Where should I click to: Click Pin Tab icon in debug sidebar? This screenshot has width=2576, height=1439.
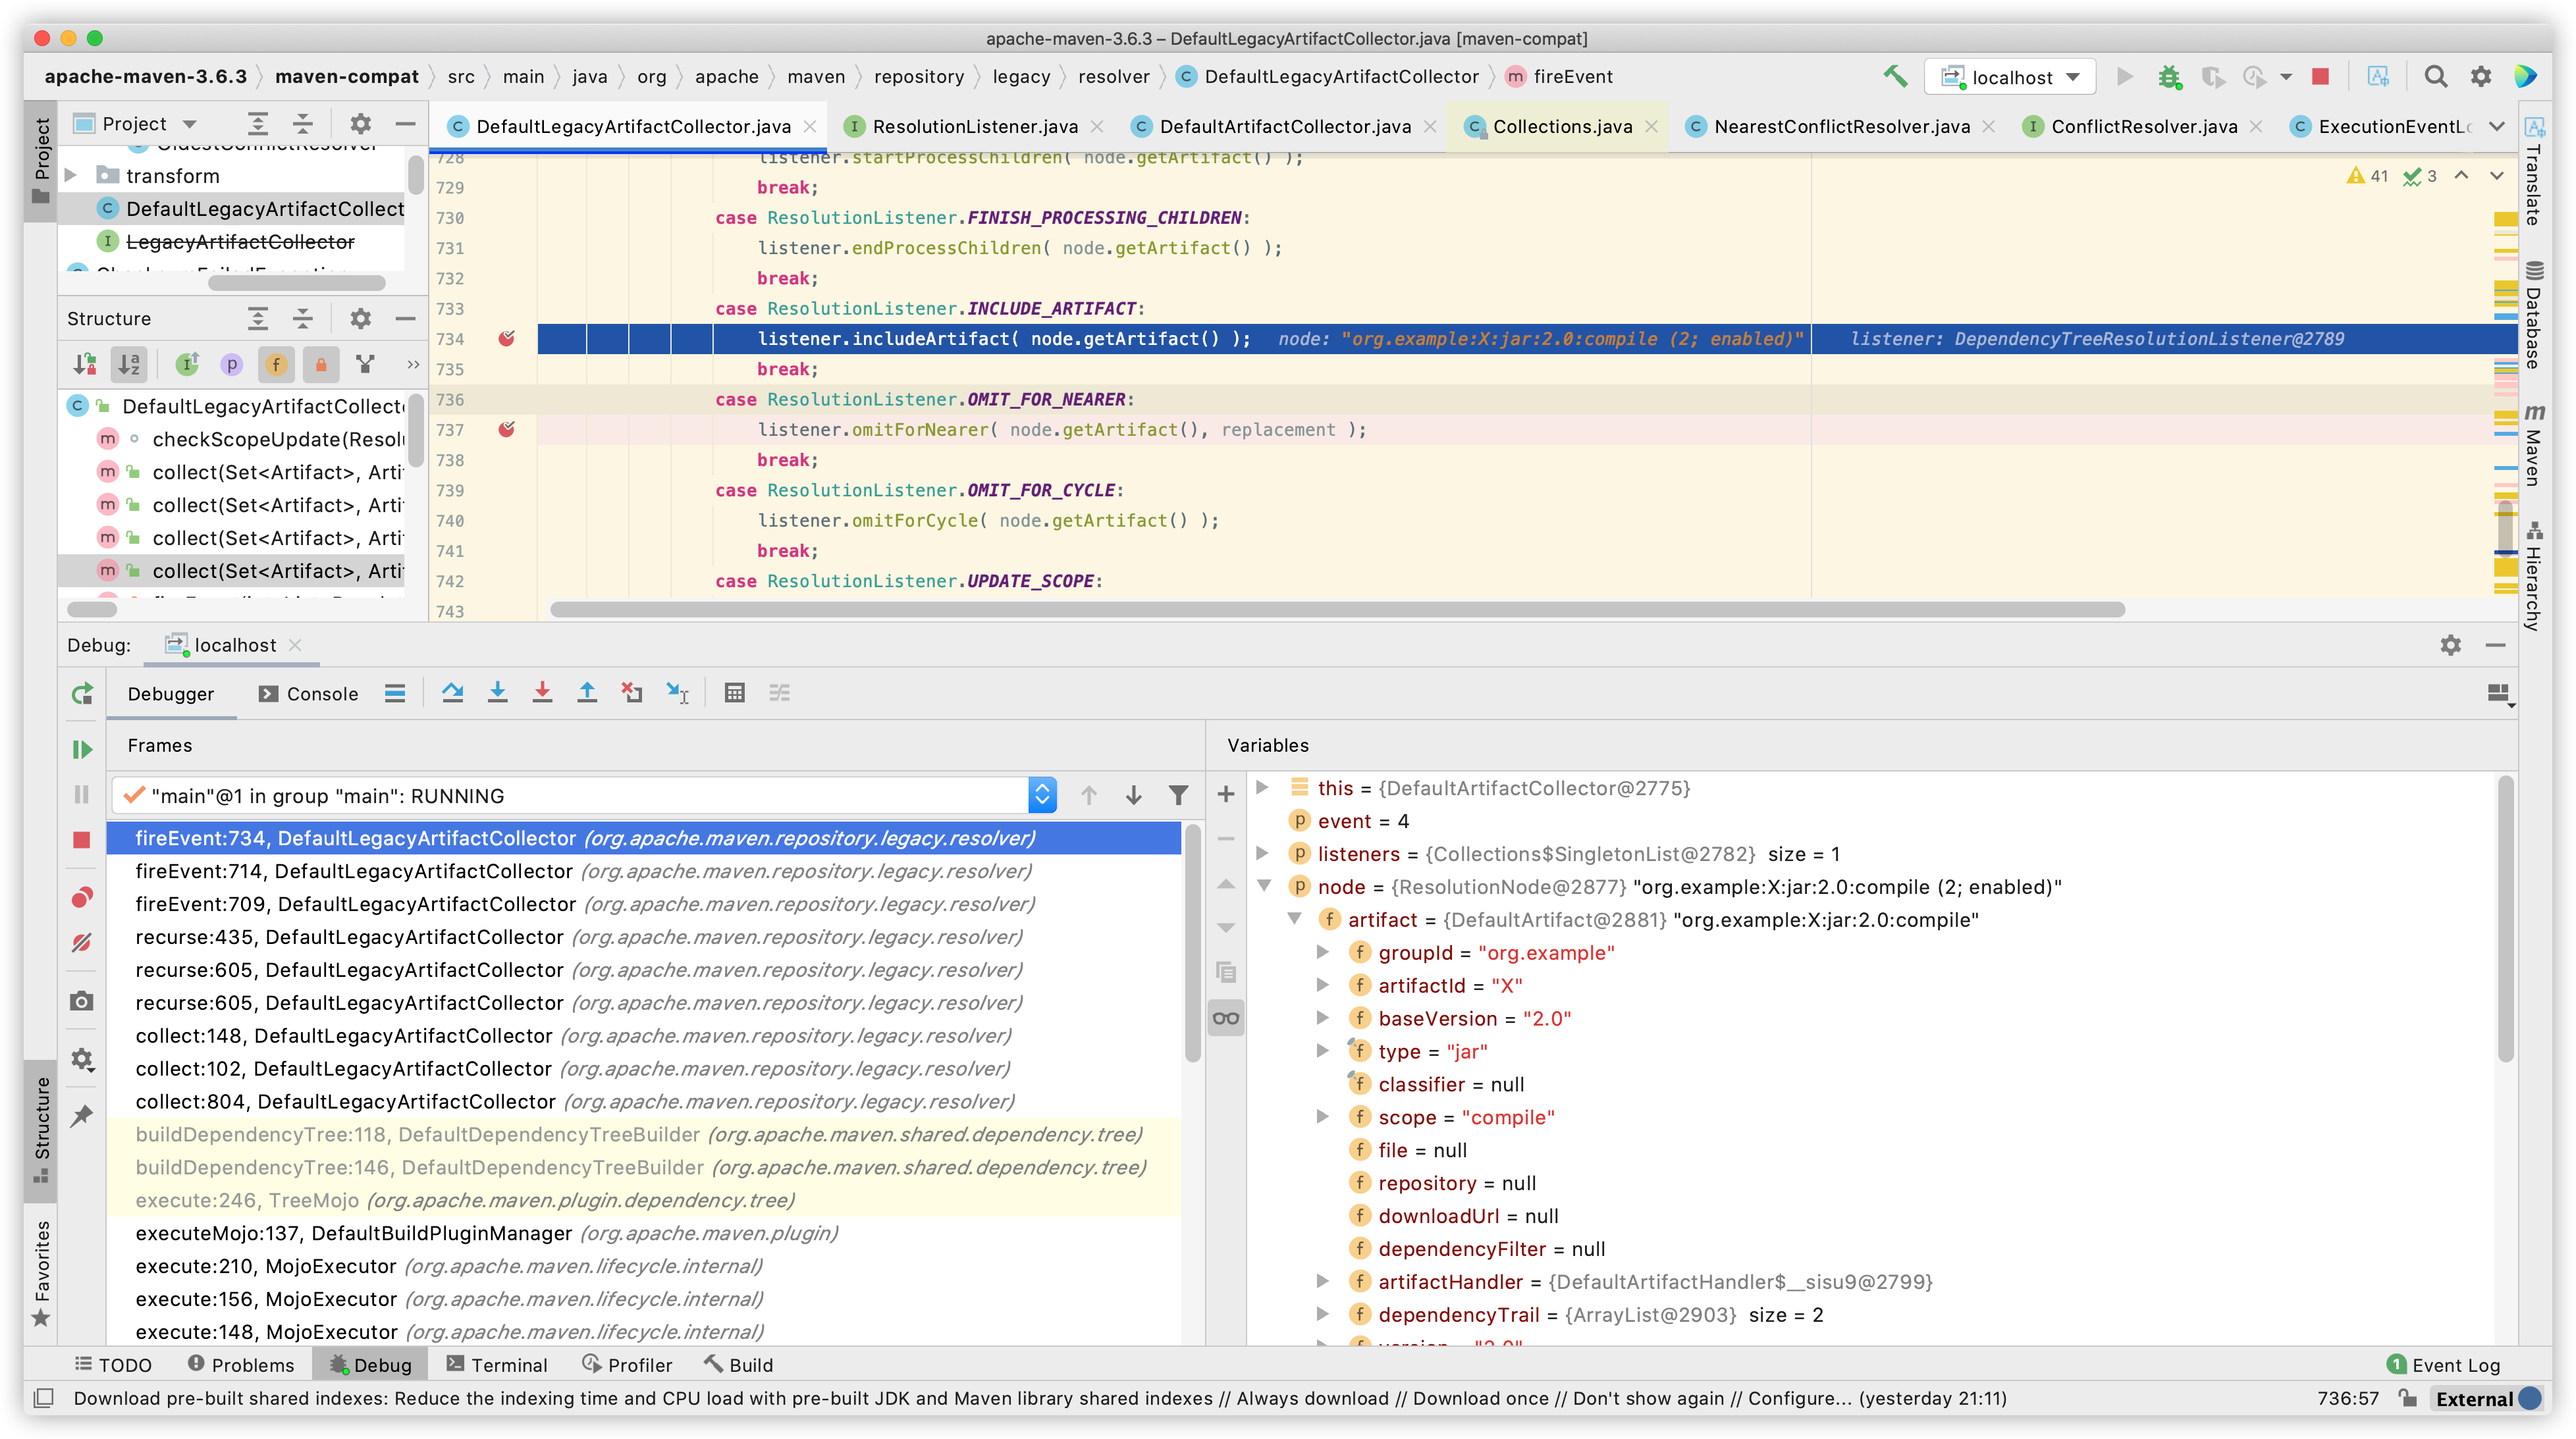point(82,1115)
